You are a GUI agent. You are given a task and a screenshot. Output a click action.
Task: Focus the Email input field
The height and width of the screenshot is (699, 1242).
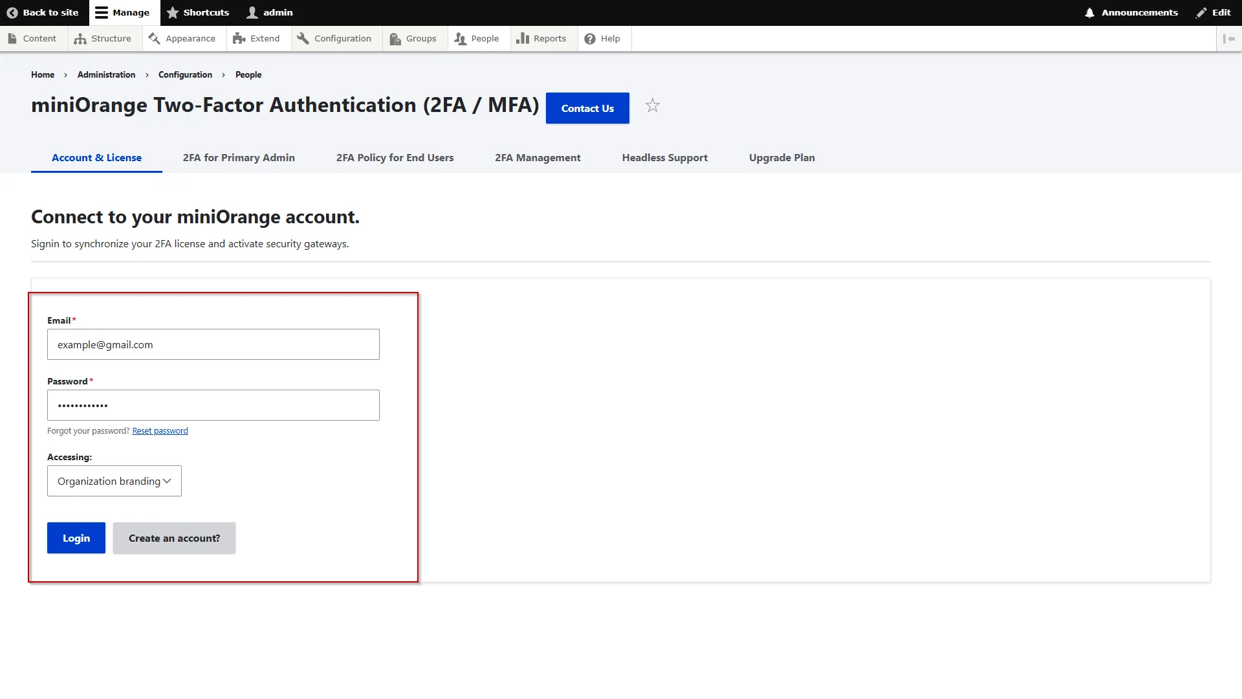tap(213, 344)
